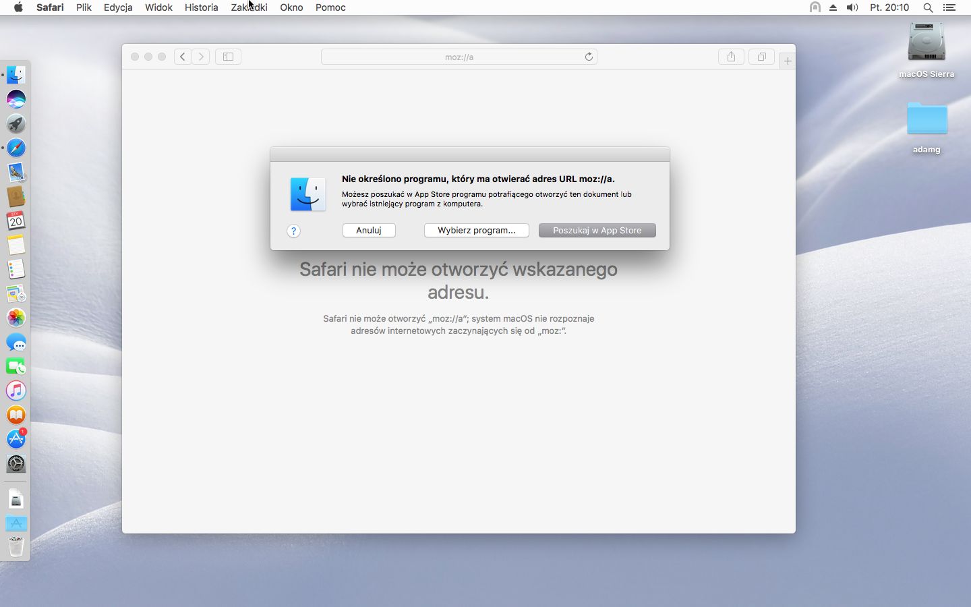Click heading "Safari nie może otworzyć wskazanego adresu."
Screen dimensions: 971x607
click(x=459, y=281)
